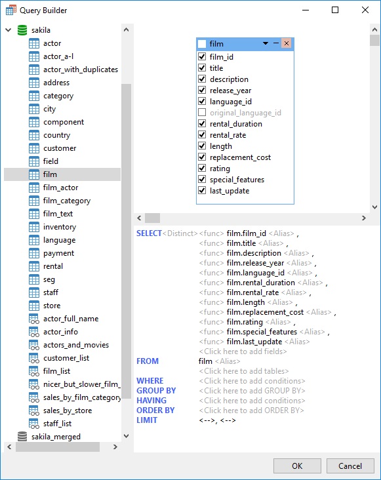
Task: Click the inventory table icon
Action: tap(34, 227)
